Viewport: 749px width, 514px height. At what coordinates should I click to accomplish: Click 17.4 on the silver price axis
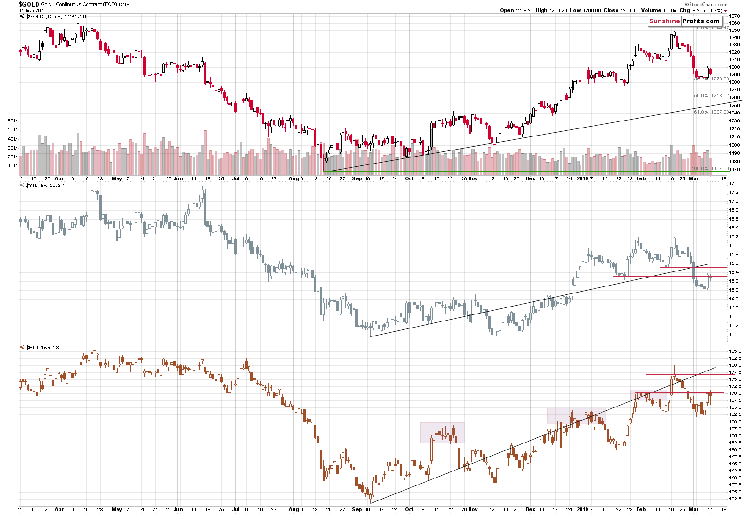coord(734,184)
